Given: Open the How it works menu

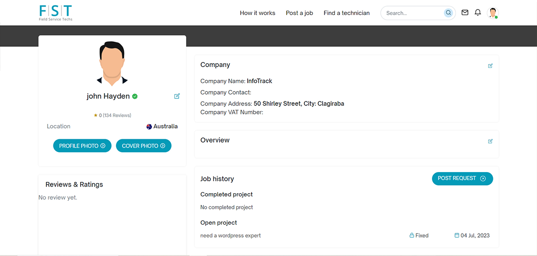Looking at the screenshot, I should coord(257,13).
